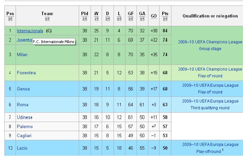Open the Cagliari team page
This screenshot has height=156, width=243.
point(25,135)
